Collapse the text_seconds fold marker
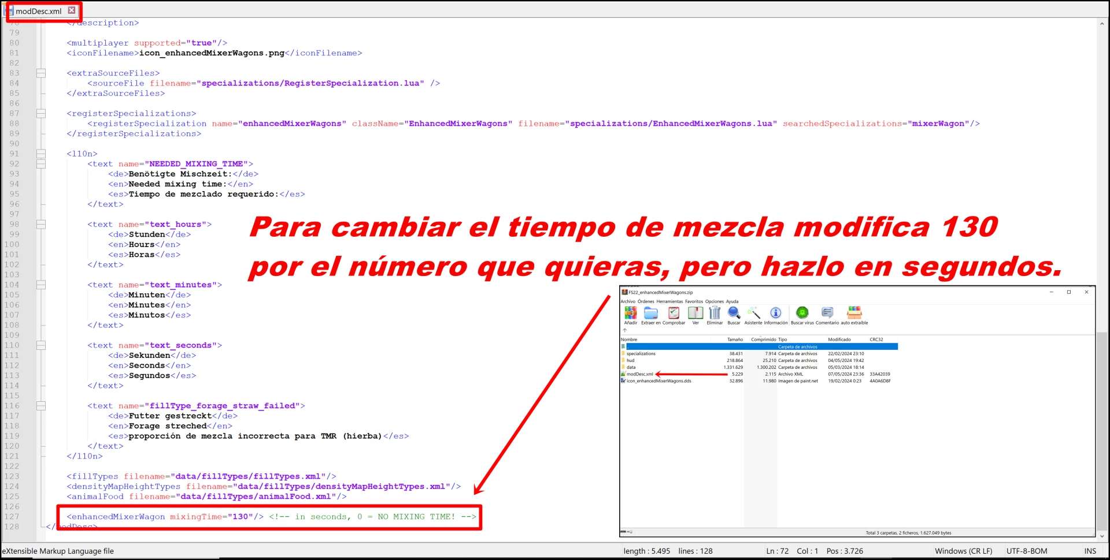This screenshot has height=560, width=1110. pos(41,345)
